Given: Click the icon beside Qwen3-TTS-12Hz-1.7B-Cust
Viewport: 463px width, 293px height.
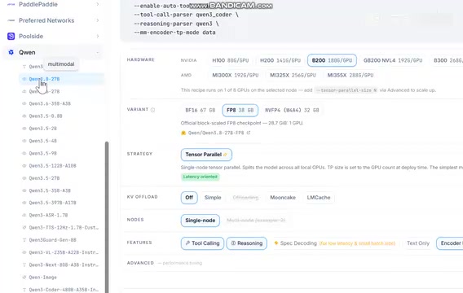Looking at the screenshot, I should (x=24, y=228).
